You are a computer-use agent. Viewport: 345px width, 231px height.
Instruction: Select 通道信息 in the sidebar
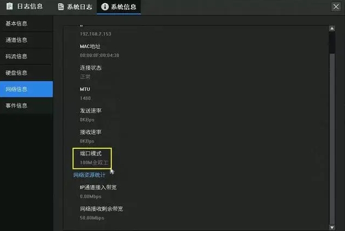[27, 40]
